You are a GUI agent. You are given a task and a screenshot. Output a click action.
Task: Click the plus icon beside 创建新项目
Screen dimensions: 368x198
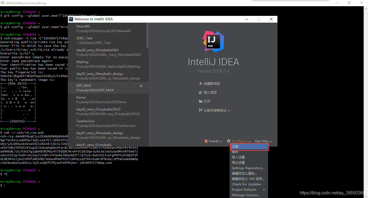tap(200, 84)
